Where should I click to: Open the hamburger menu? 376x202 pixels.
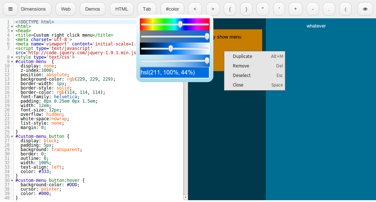[10, 9]
